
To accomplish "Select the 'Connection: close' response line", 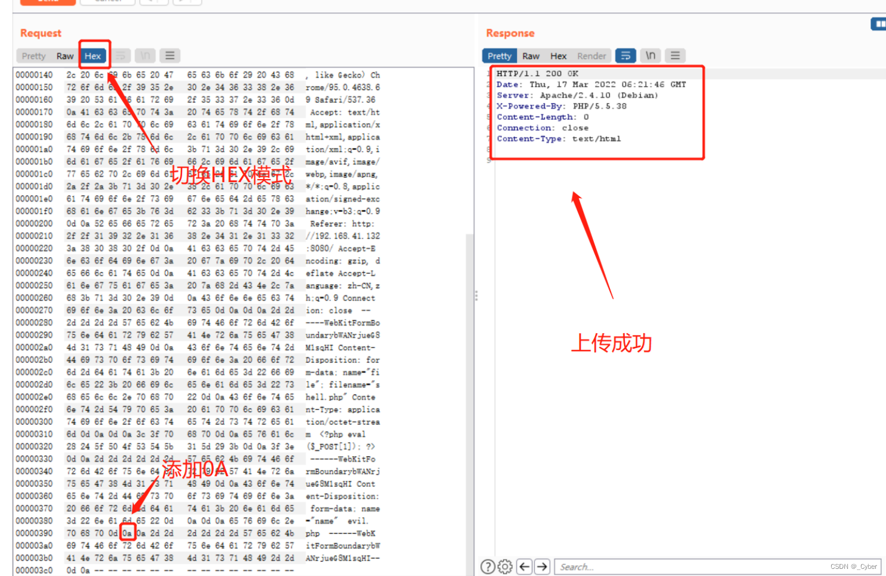I will point(543,127).
